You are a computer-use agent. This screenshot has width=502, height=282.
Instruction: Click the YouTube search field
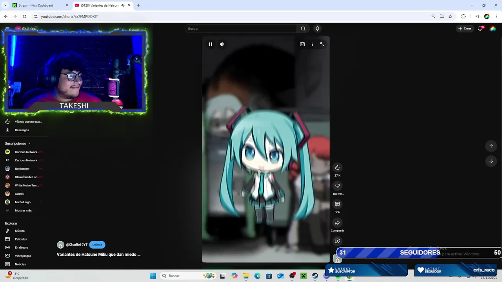(241, 29)
